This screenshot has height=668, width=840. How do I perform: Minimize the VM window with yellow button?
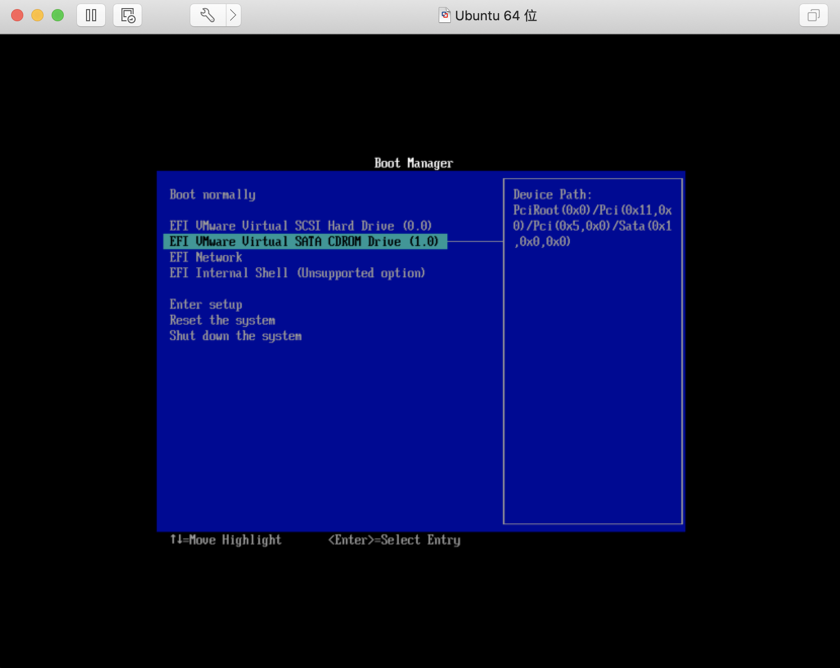pyautogui.click(x=37, y=15)
